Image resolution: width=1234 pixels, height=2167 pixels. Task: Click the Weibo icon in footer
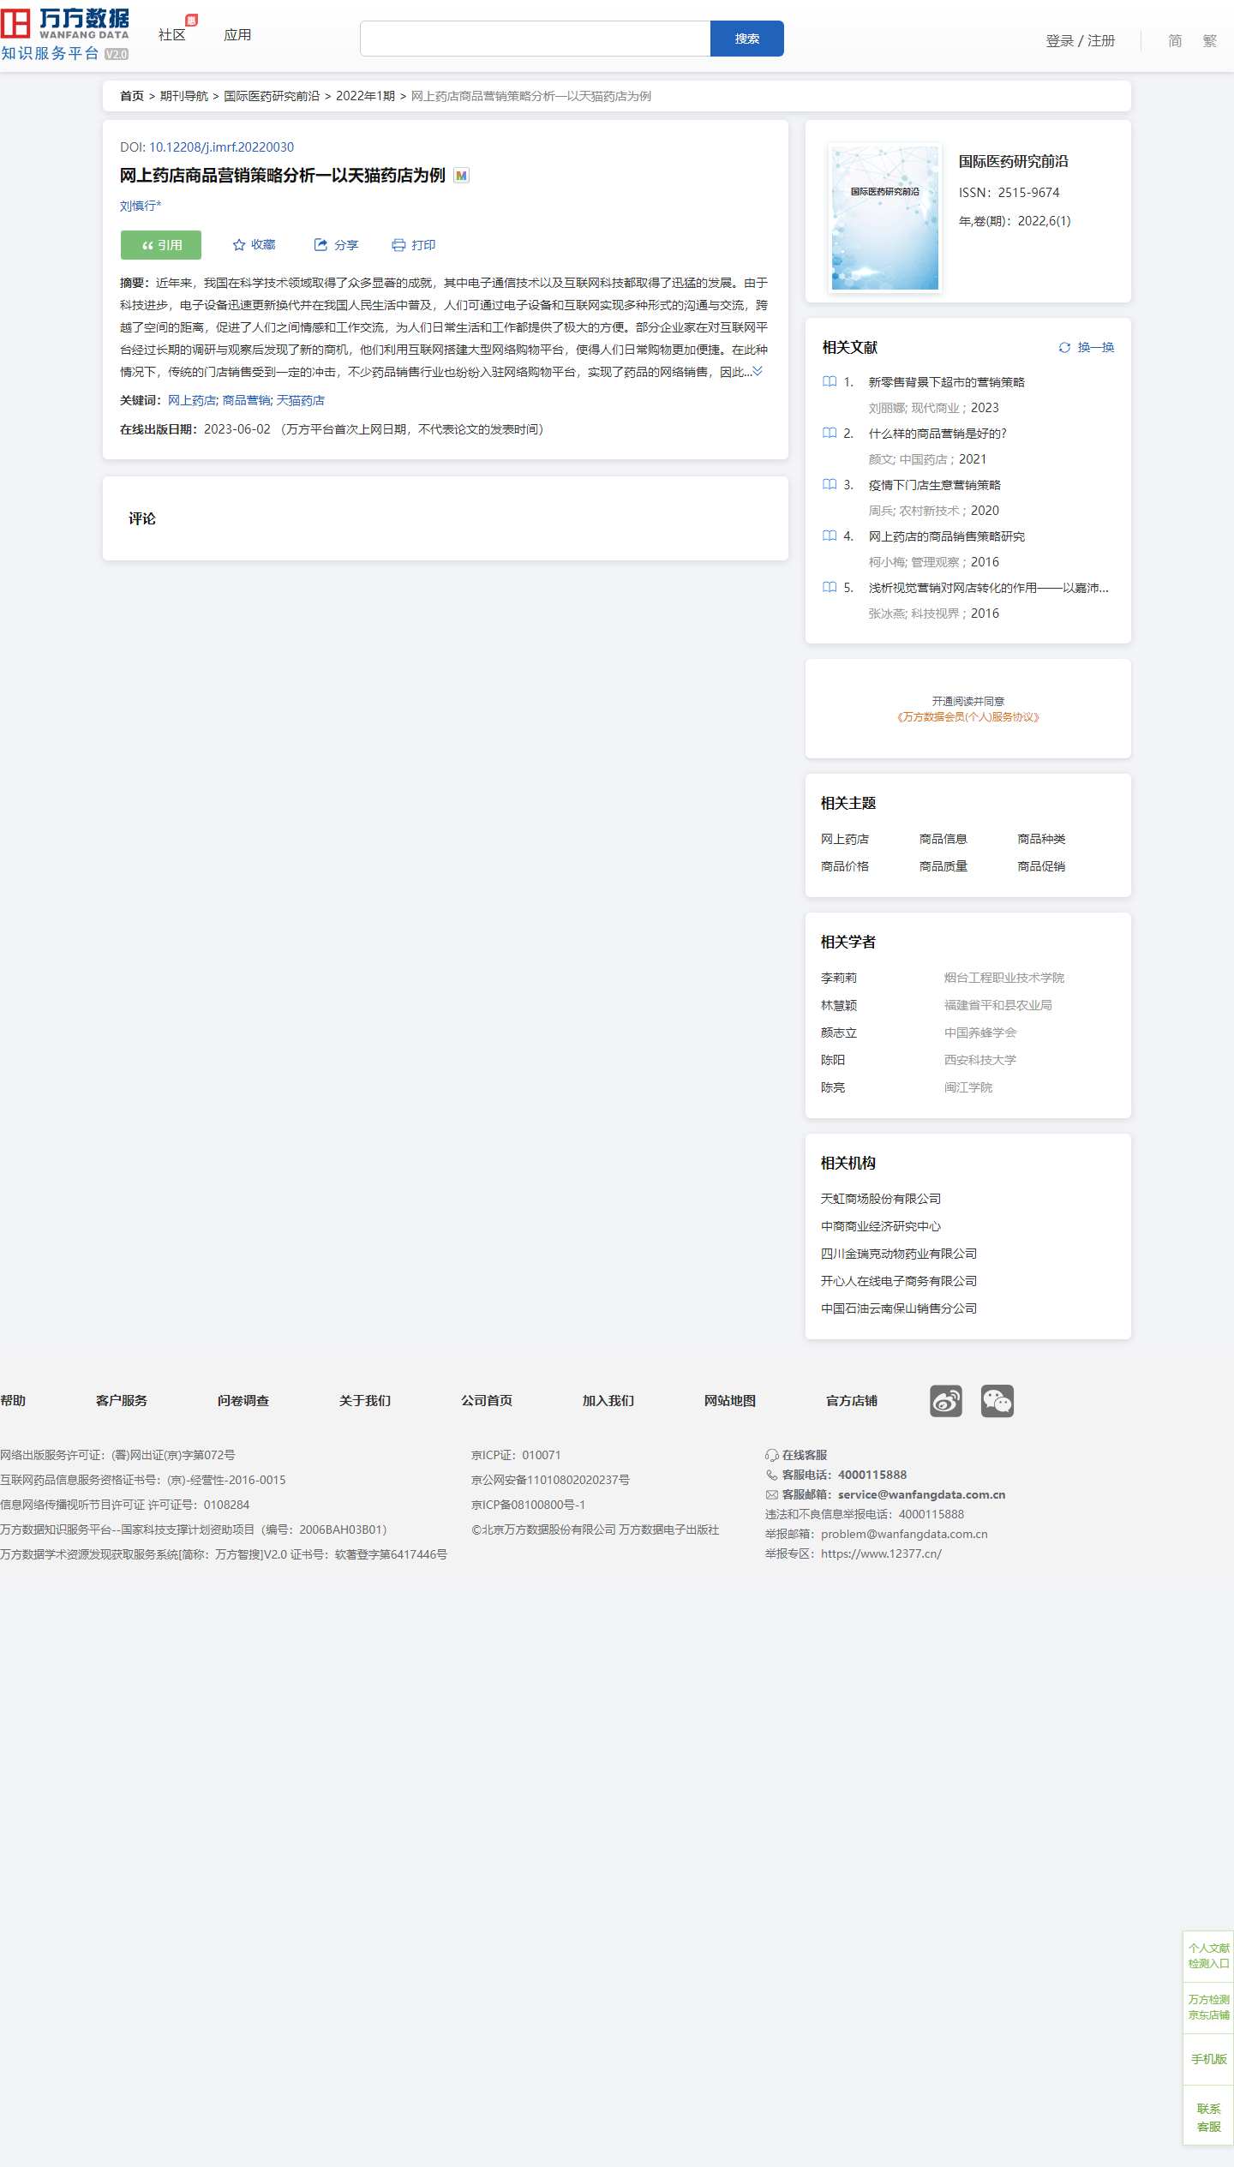pyautogui.click(x=946, y=1401)
